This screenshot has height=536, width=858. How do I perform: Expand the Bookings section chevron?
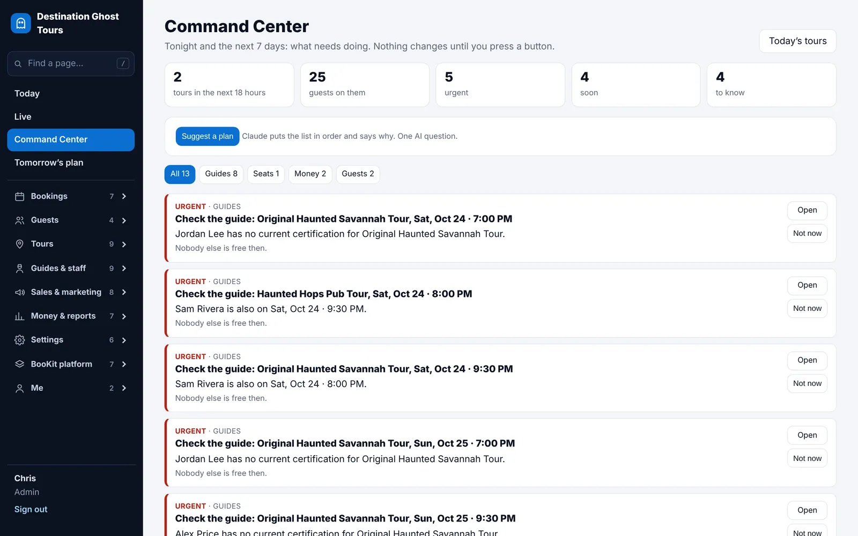124,197
